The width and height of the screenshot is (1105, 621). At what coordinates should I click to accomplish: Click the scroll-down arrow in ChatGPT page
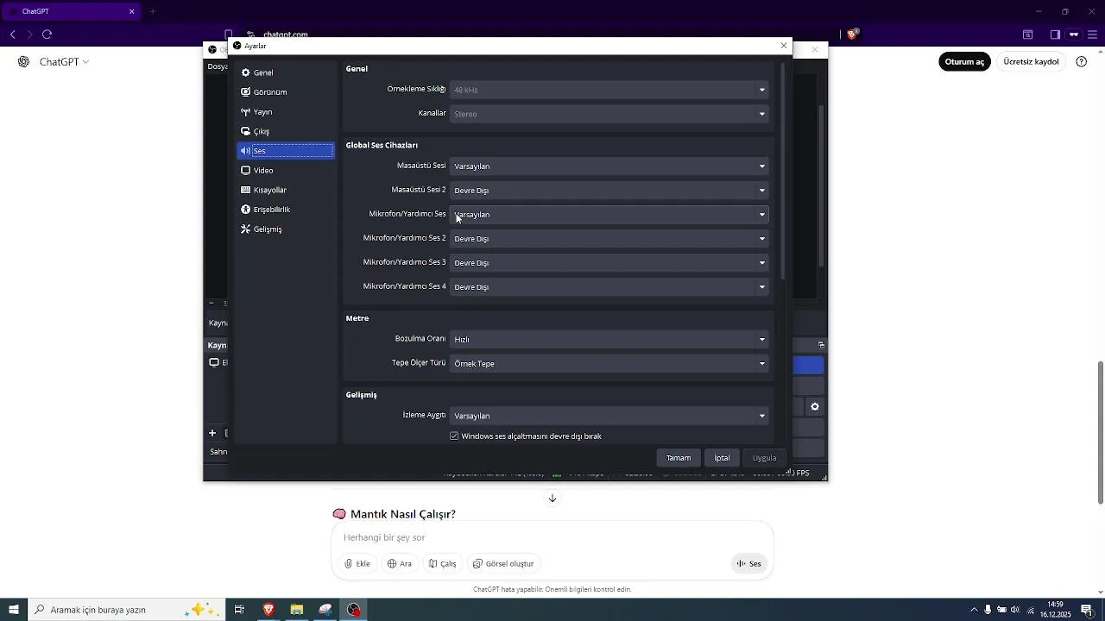click(x=552, y=498)
